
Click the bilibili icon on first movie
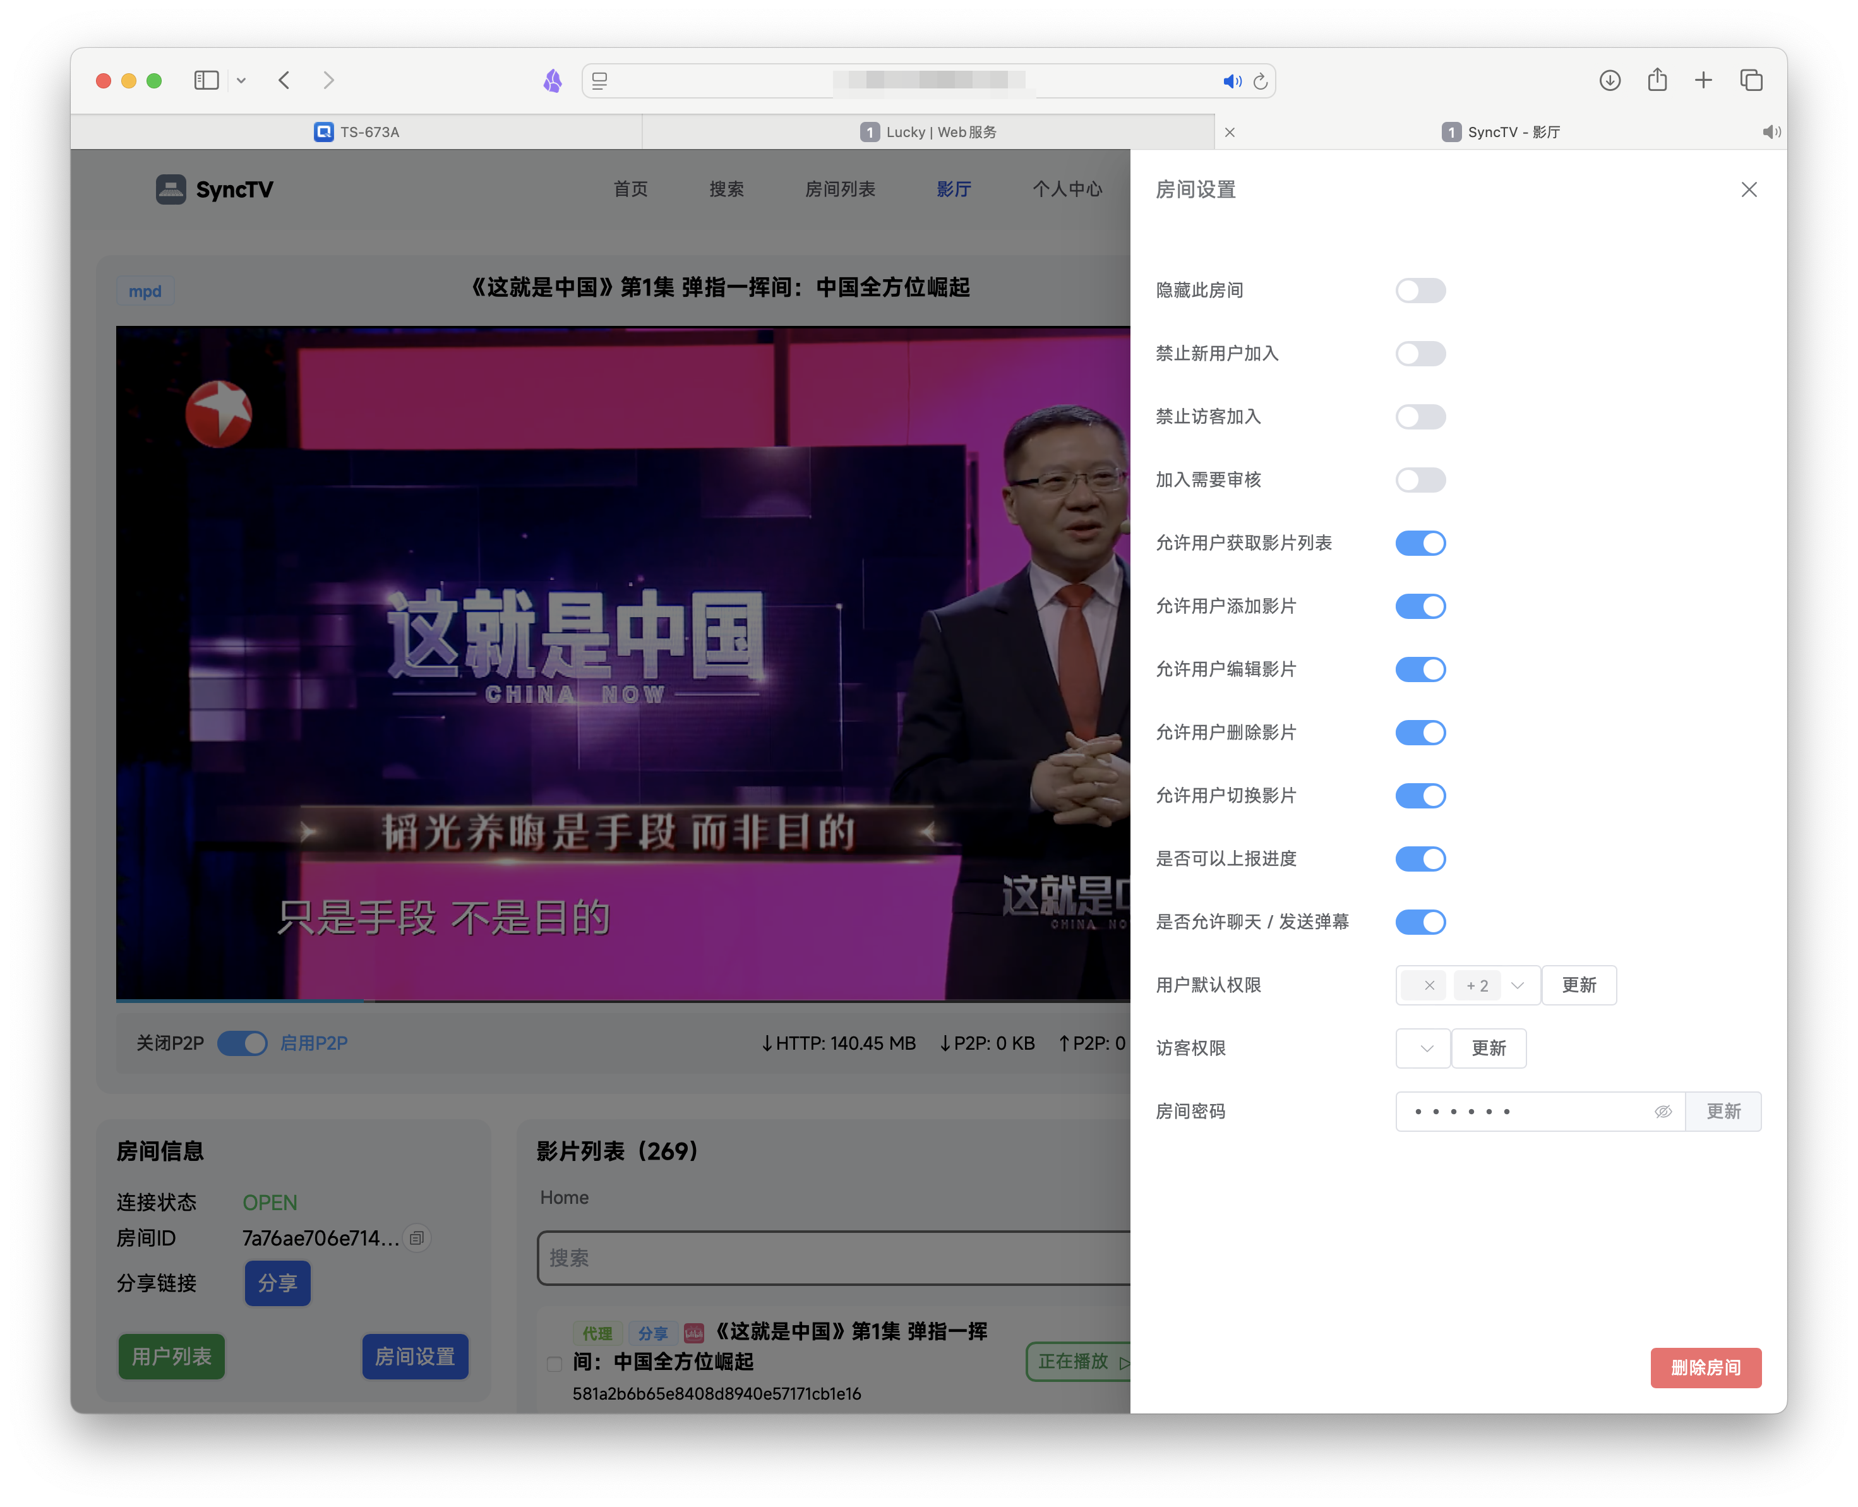point(693,1333)
